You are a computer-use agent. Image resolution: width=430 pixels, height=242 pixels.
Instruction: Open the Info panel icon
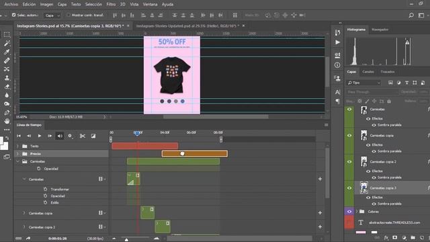point(337,65)
